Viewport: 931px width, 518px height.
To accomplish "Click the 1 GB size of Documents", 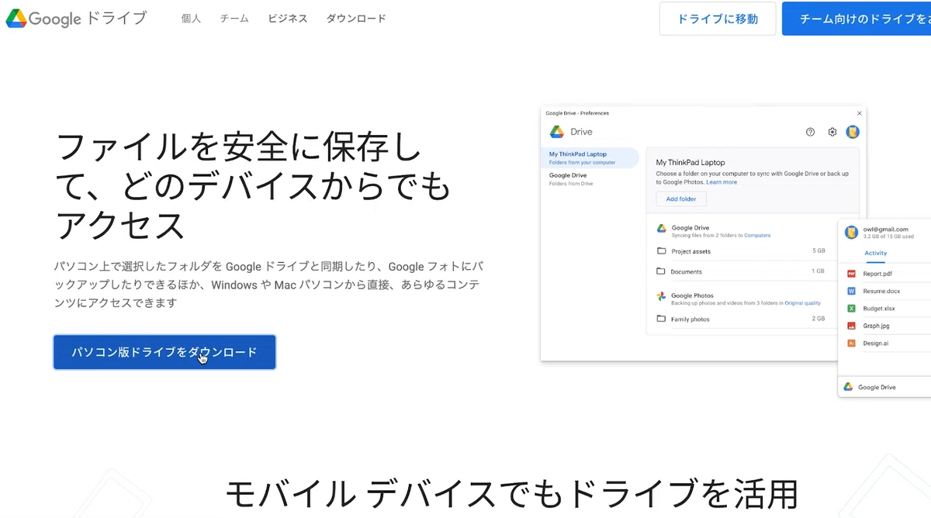I will coord(819,271).
